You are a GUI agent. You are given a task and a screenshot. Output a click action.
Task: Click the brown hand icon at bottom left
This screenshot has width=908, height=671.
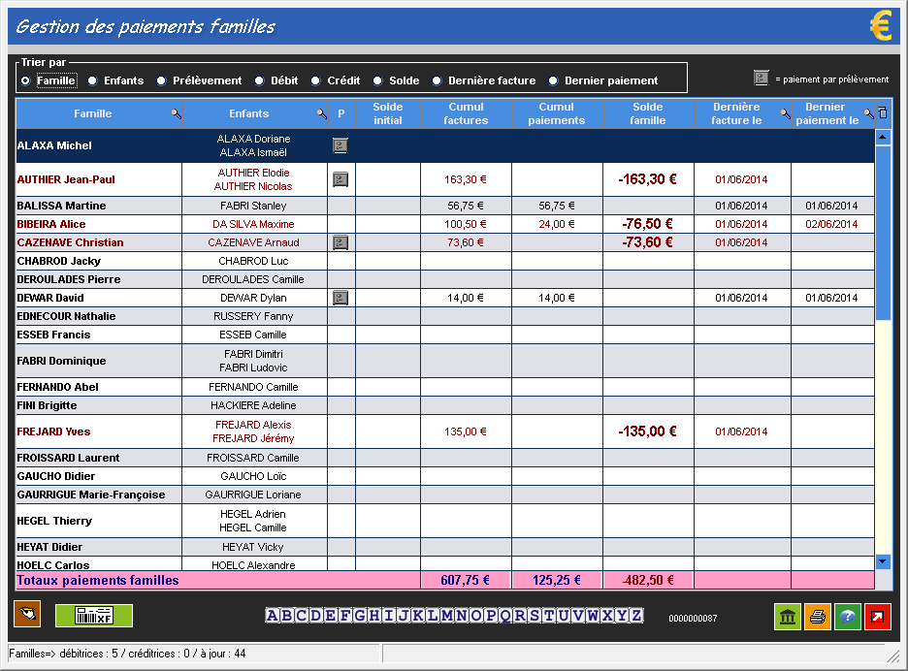coord(27,614)
